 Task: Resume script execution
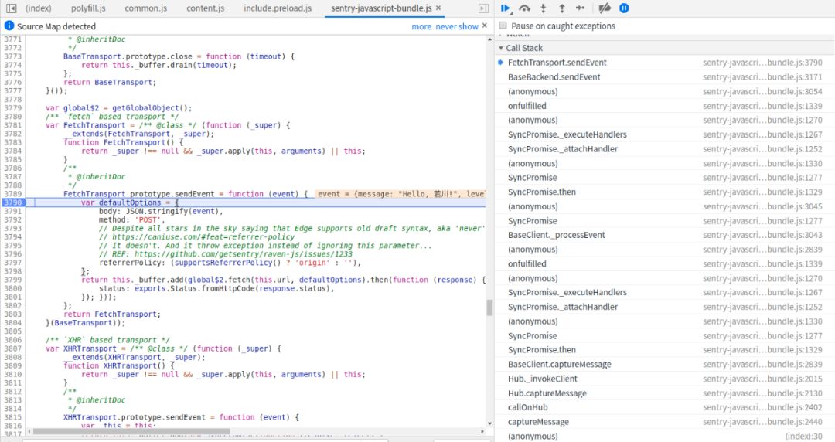506,8
